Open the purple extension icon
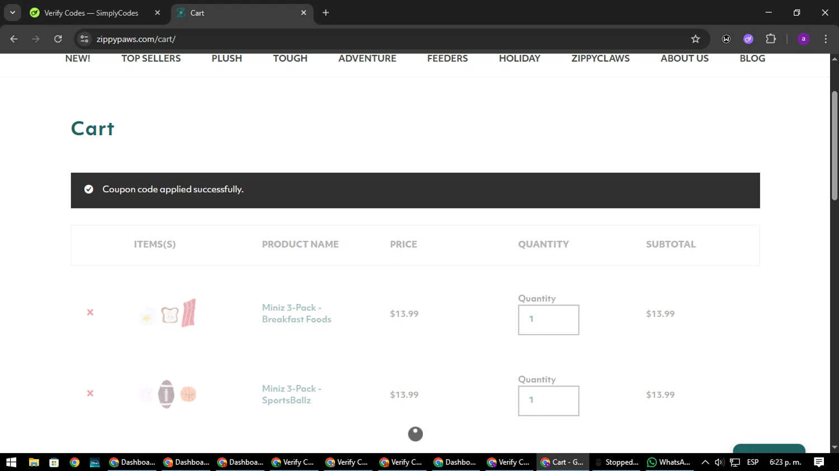Viewport: 839px width, 471px height. pyautogui.click(x=748, y=39)
